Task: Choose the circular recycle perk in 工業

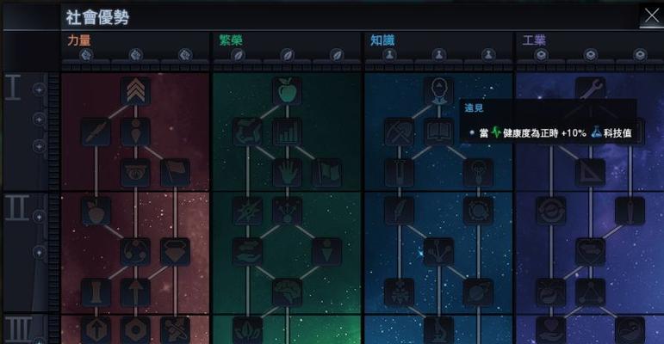Action: (551, 211)
